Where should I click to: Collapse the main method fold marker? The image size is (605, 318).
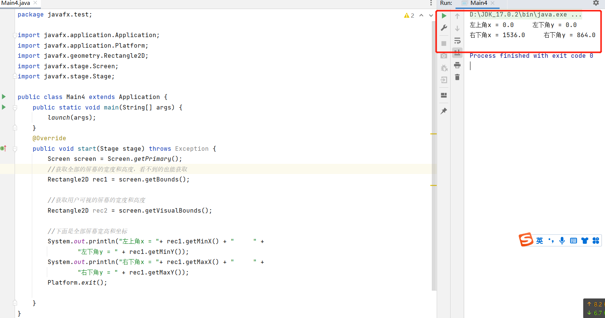point(15,108)
